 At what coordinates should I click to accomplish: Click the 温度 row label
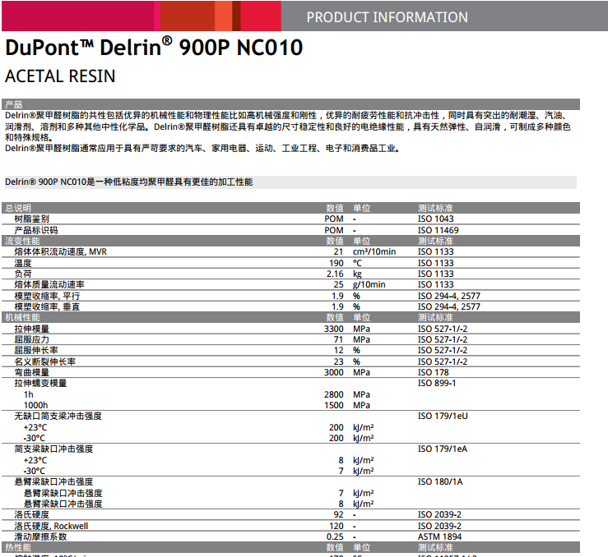23,263
